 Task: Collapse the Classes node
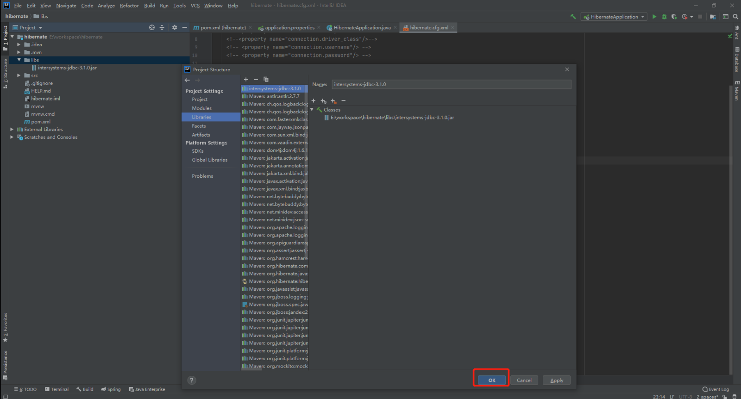312,110
